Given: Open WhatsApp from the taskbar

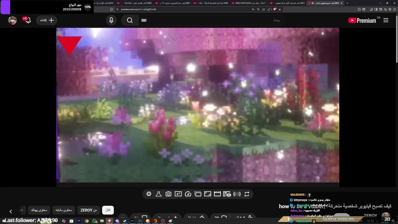Looking at the screenshot, I should click(95, 221).
